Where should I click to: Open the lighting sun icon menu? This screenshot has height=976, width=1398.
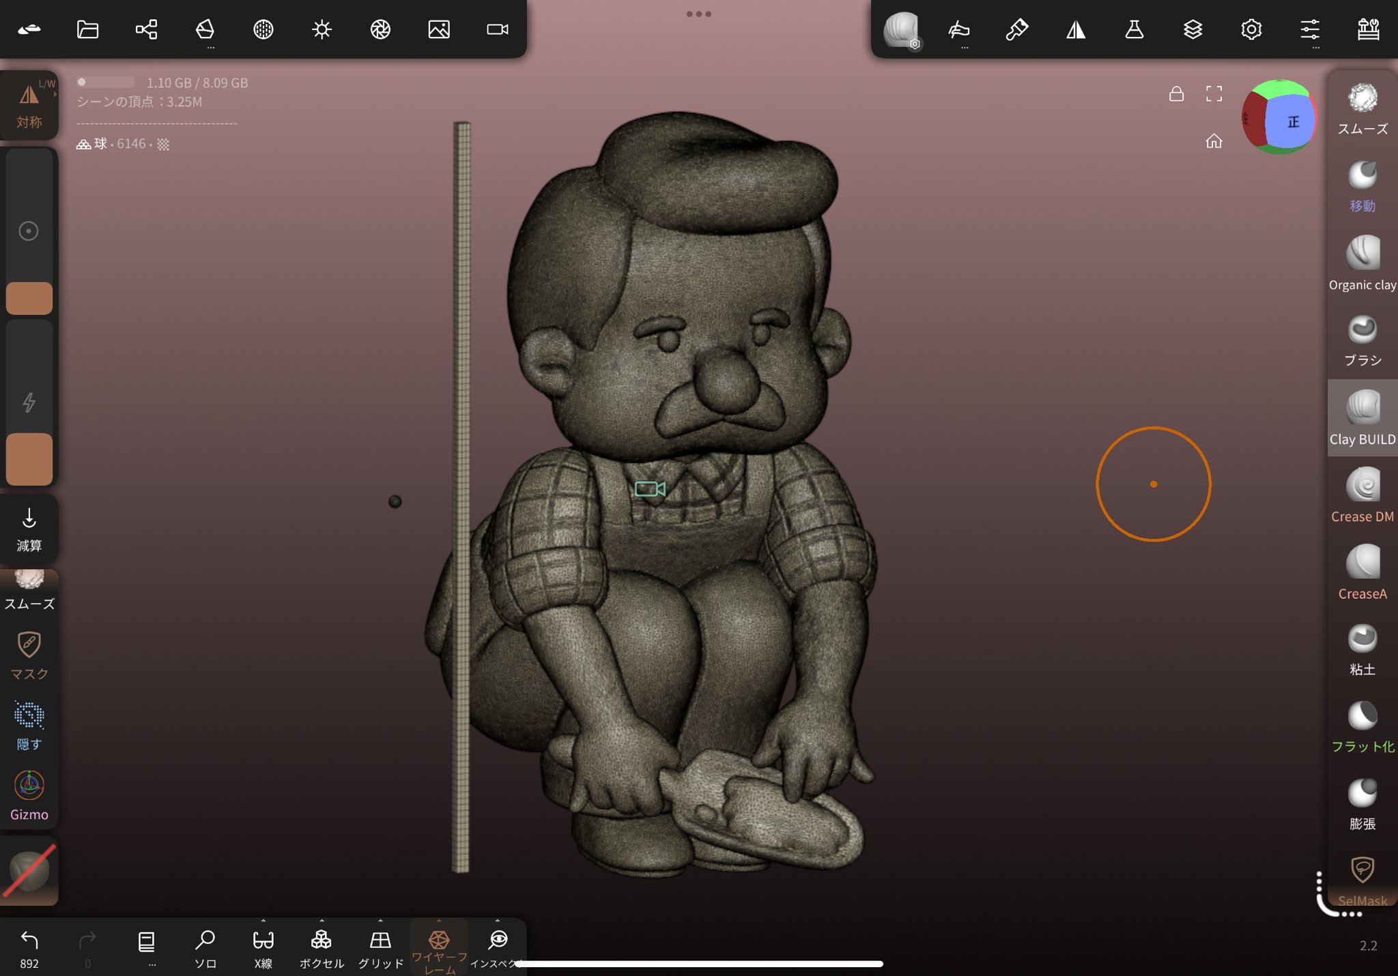coord(322,29)
